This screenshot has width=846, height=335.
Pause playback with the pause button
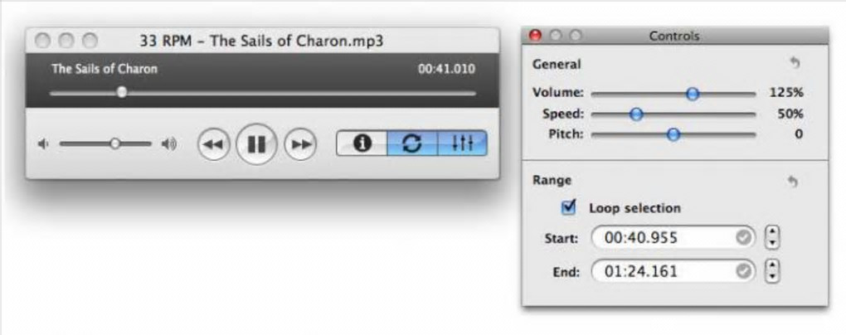coord(256,144)
